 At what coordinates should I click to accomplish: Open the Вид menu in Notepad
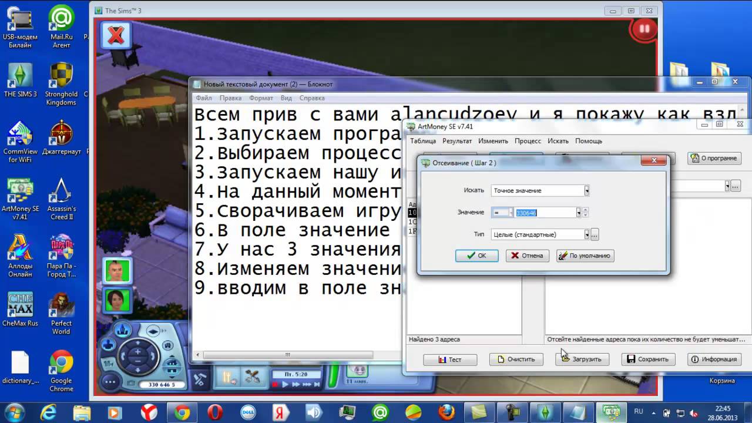tap(286, 98)
